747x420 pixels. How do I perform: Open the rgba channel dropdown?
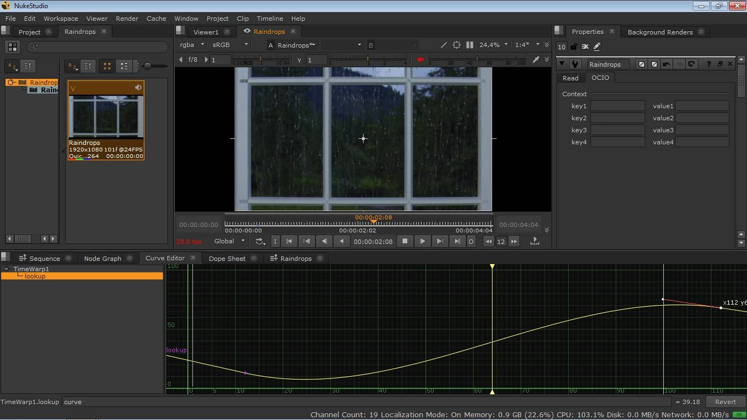[x=191, y=45]
